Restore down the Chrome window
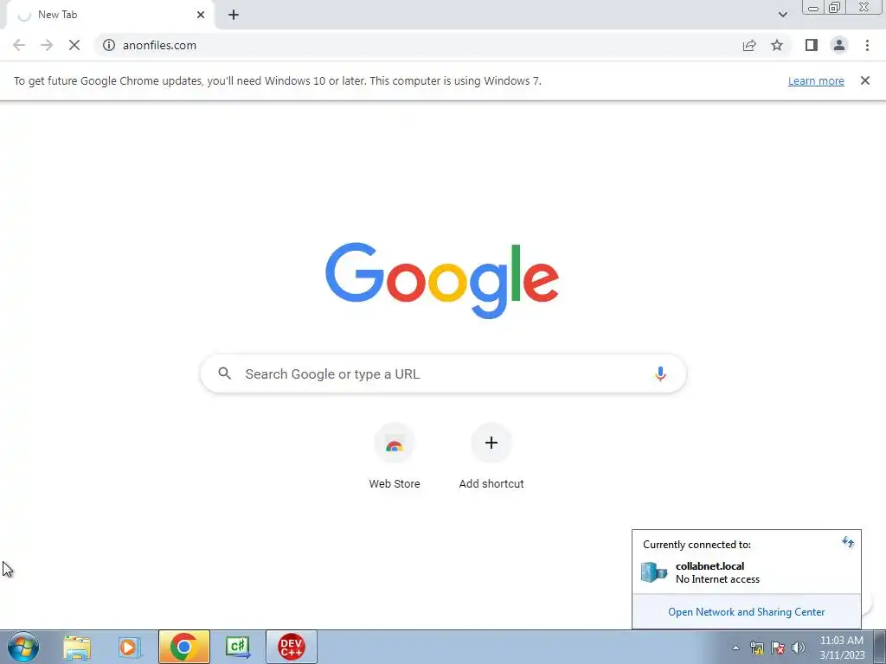Image resolution: width=886 pixels, height=664 pixels. point(834,8)
